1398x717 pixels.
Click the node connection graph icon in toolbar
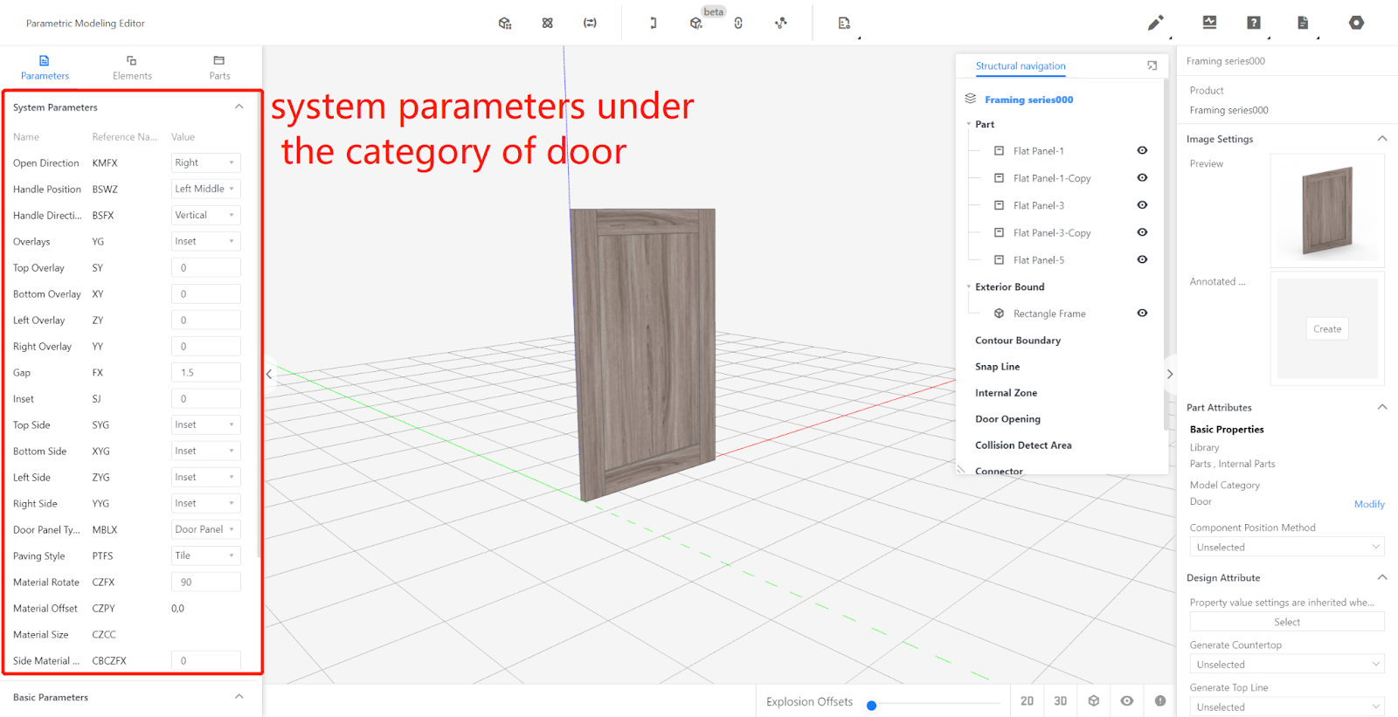pos(781,24)
